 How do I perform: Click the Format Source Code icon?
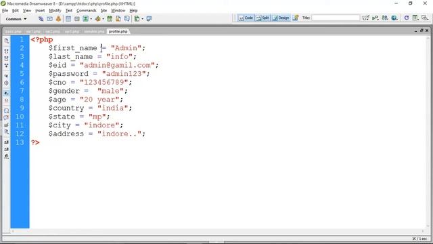click(6, 157)
